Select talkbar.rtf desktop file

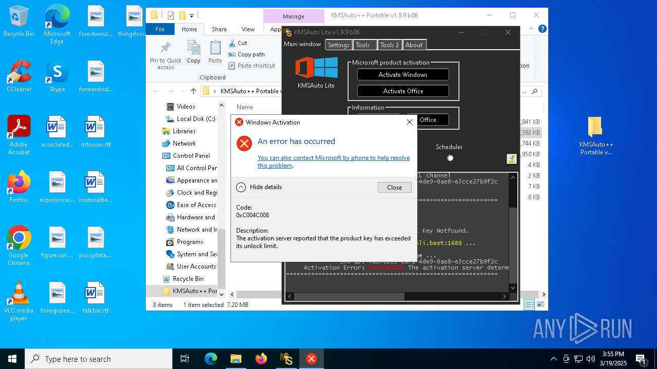click(x=95, y=298)
